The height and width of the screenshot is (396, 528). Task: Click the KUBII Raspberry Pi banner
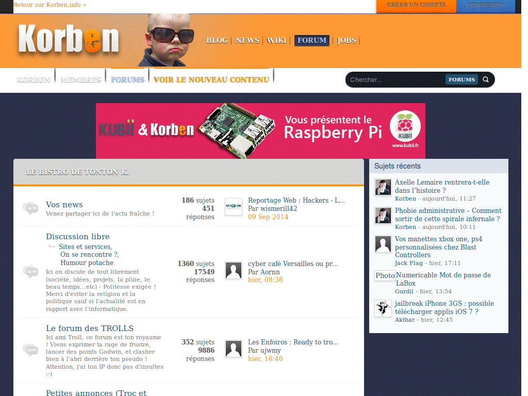point(260,130)
